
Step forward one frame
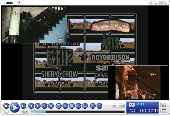point(51,106)
